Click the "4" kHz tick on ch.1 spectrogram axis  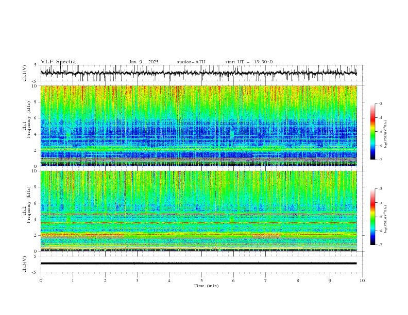pos(36,134)
